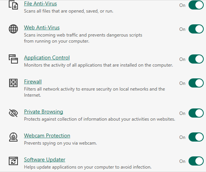
Task: Open the Software Updater link
Action: 45,160
